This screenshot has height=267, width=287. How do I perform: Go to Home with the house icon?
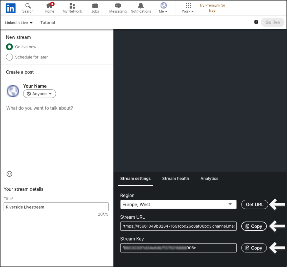pyautogui.click(x=49, y=6)
